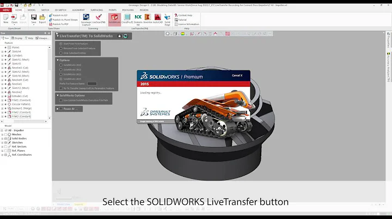This screenshot has height=219, width=392.
Task: Click the Properties side dock tab
Action: pos(388,40)
